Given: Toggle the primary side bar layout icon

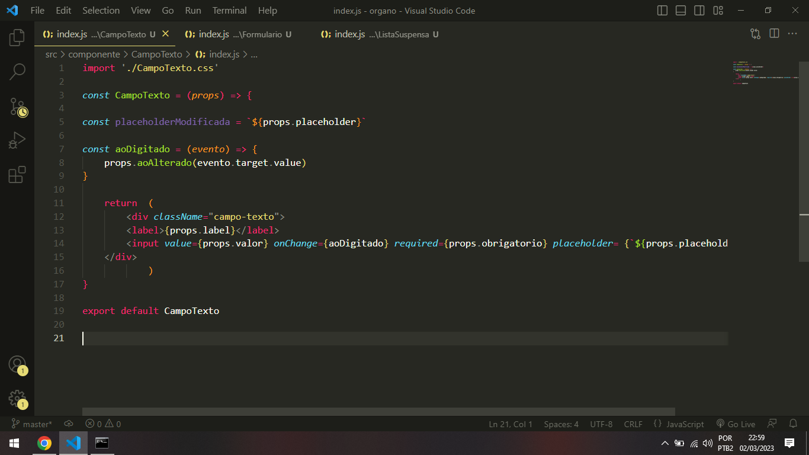Looking at the screenshot, I should coord(663,11).
